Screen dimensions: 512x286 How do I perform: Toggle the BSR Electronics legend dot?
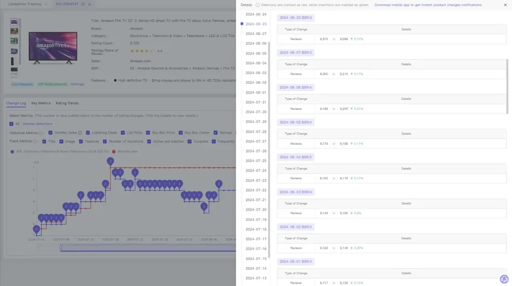12,152
